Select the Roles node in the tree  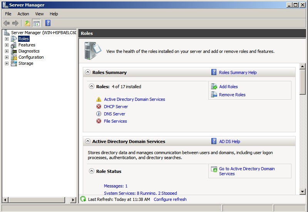pyautogui.click(x=23, y=39)
